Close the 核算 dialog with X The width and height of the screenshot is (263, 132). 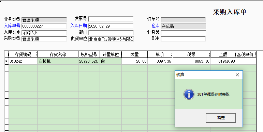pos(237,75)
